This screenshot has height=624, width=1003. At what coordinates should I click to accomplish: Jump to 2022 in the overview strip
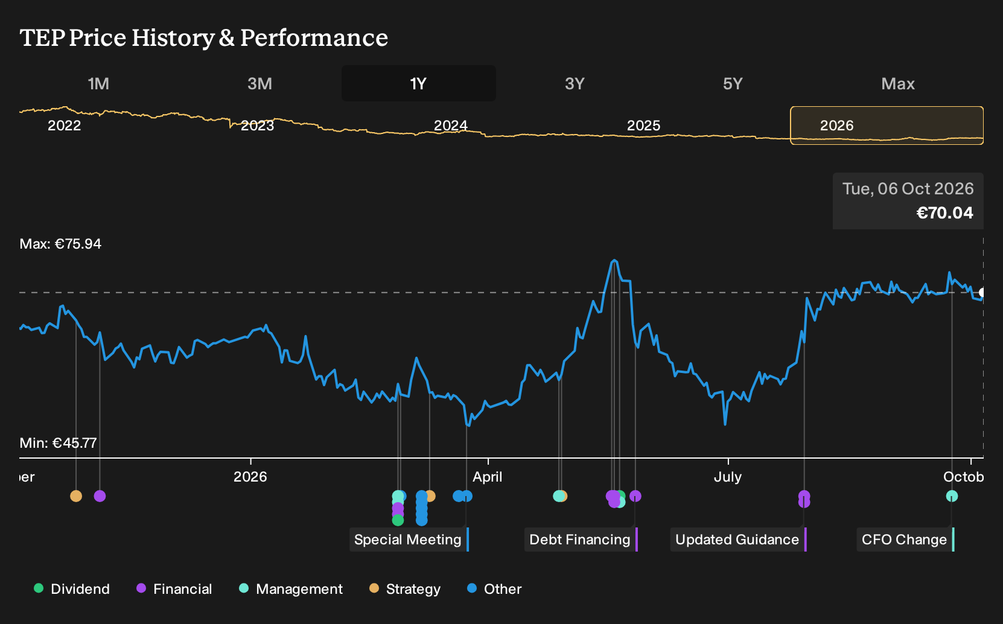click(65, 126)
